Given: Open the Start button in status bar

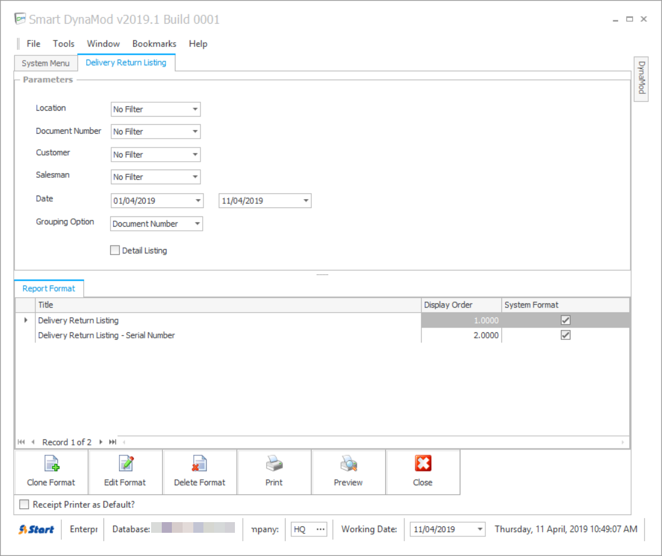Looking at the screenshot, I should 36,529.
